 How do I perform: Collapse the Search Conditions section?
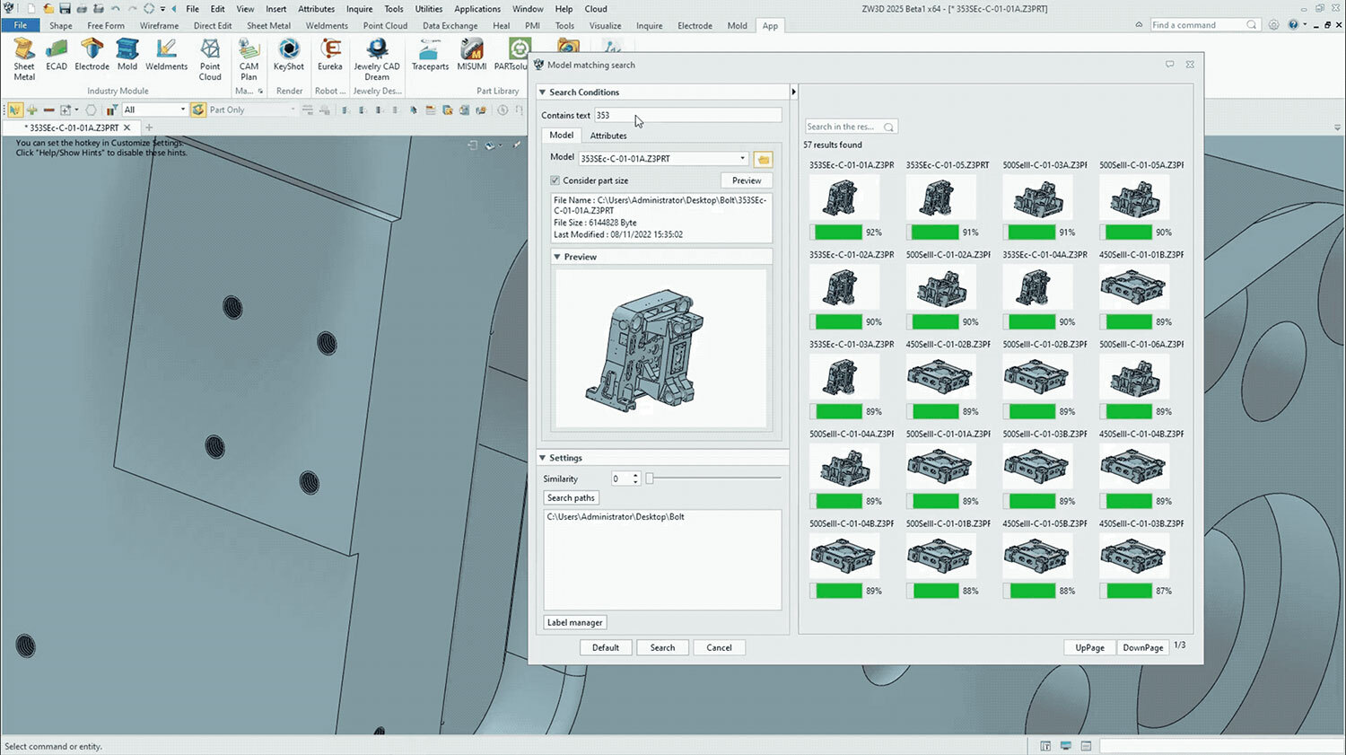coord(543,92)
